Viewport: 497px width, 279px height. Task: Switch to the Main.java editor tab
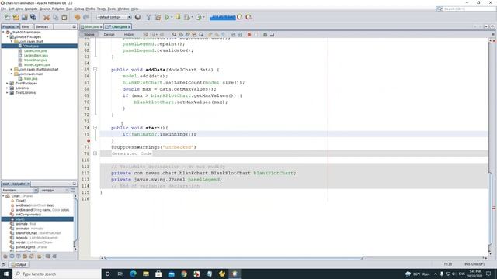point(92,27)
